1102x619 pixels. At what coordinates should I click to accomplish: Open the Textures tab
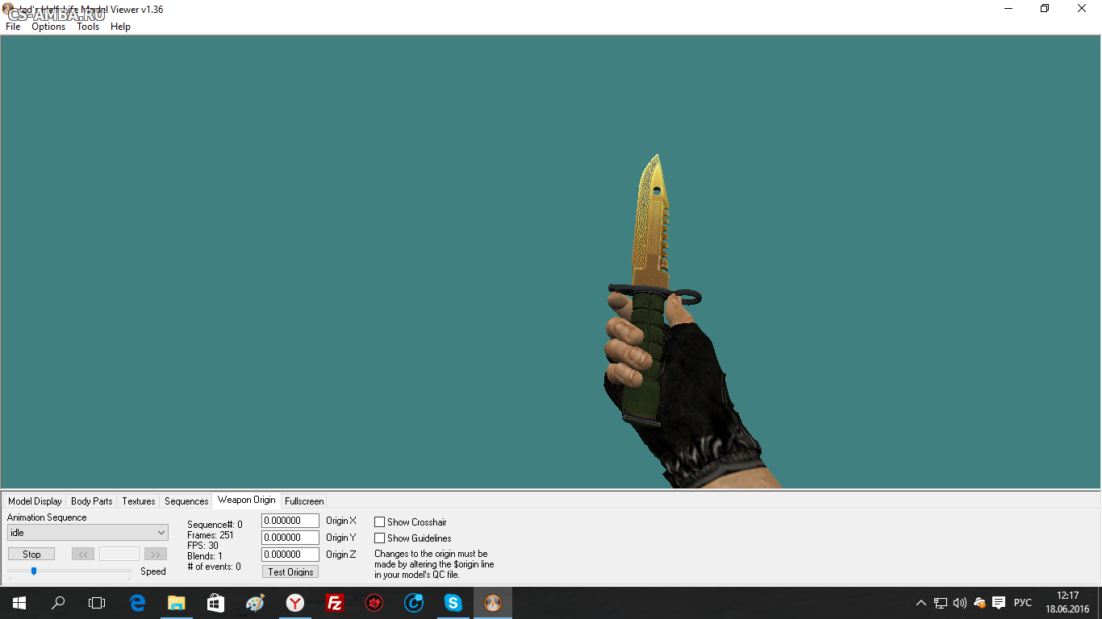point(139,501)
